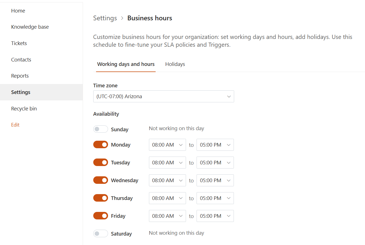Select Working days and hours tab
Viewport: 365px width, 245px height.
point(126,64)
